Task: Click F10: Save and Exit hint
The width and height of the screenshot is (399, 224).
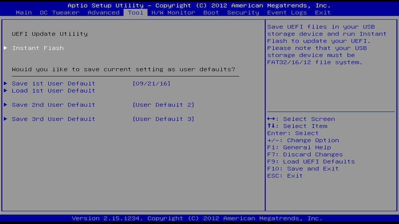Action: pos(303,169)
